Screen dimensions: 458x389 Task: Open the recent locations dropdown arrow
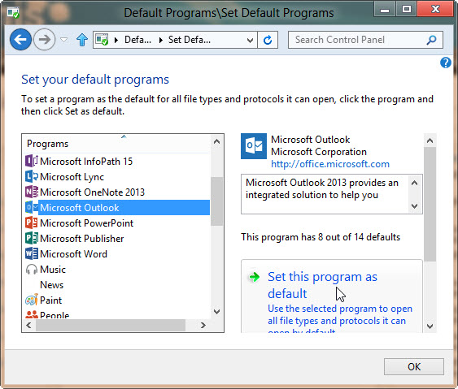pos(64,40)
